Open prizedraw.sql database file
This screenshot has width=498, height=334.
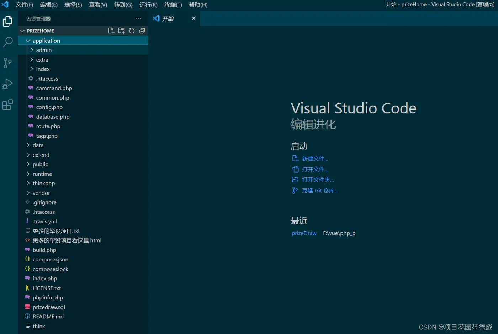pyautogui.click(x=83, y=307)
